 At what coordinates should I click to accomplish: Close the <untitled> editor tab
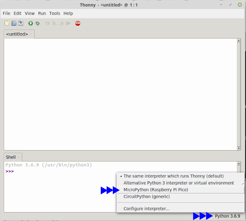(x=31, y=34)
